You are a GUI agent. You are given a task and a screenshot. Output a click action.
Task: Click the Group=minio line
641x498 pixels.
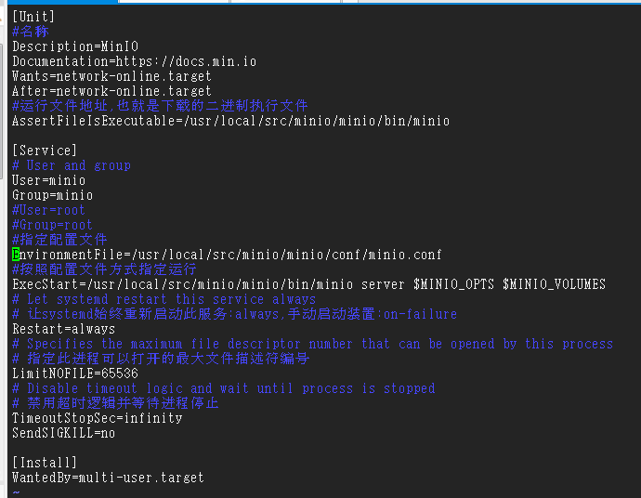coord(52,195)
